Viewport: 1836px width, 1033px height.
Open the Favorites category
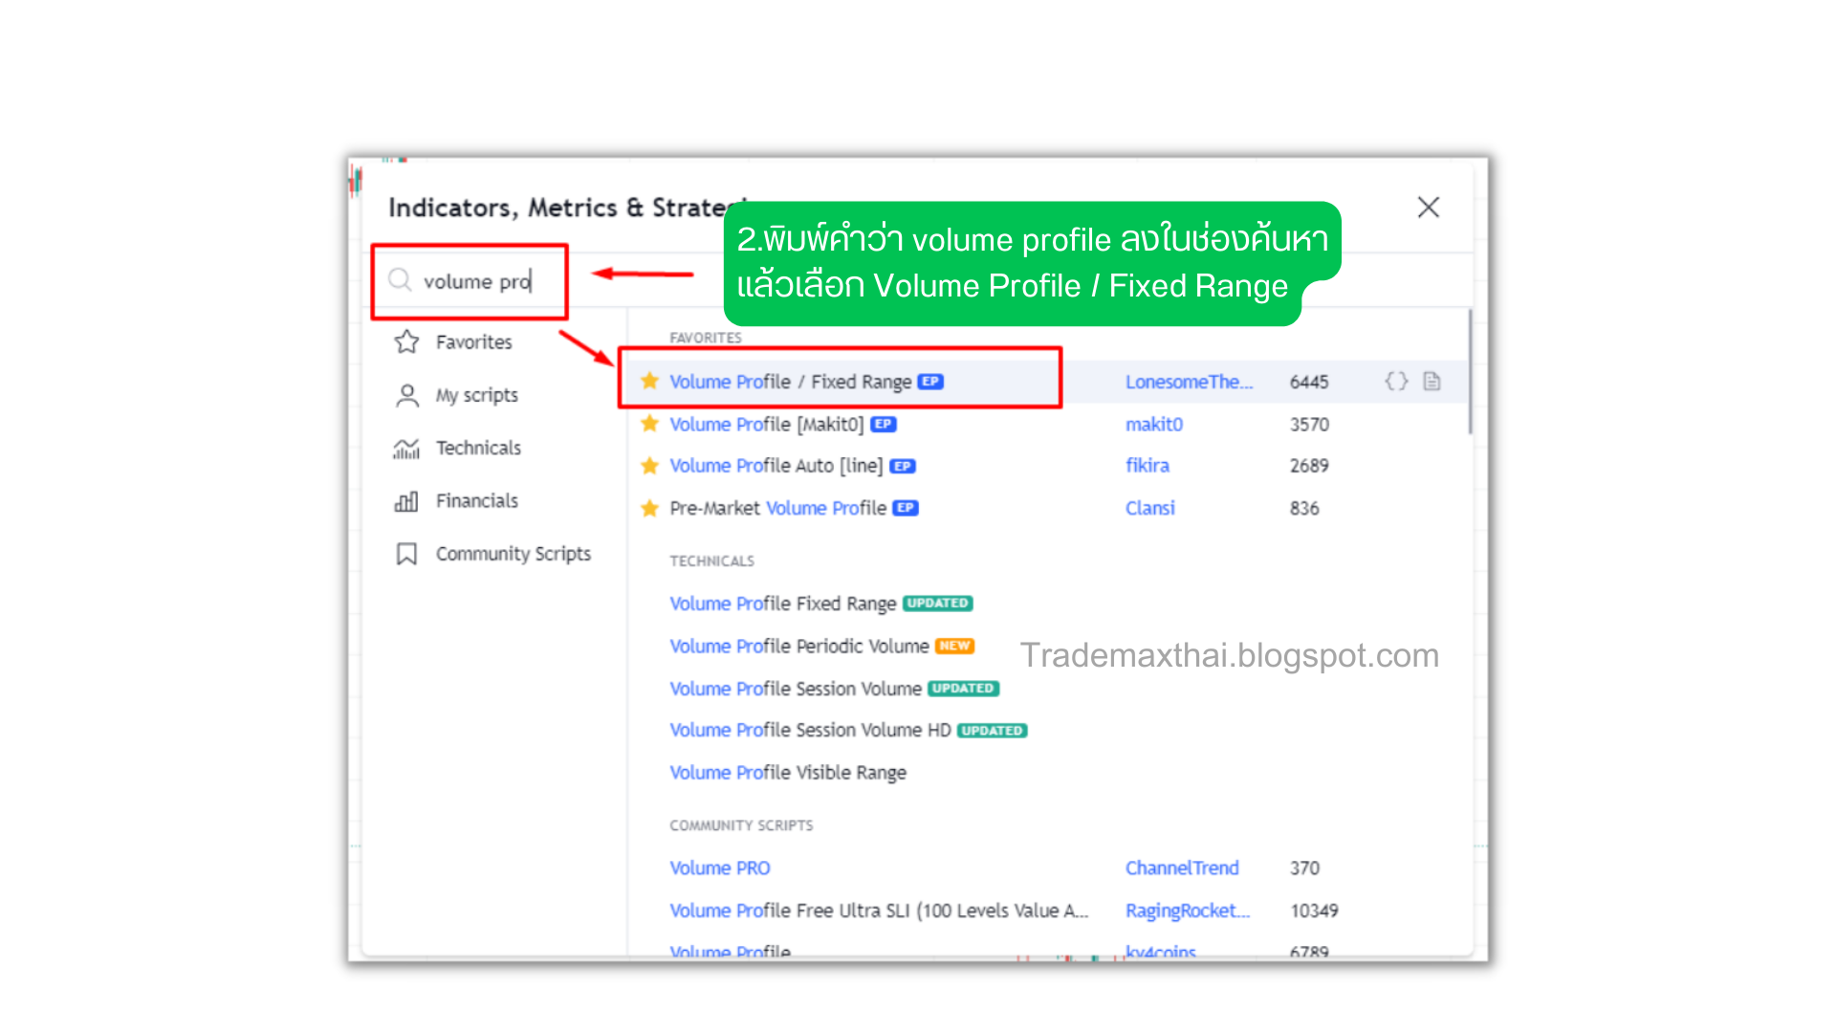click(x=472, y=342)
